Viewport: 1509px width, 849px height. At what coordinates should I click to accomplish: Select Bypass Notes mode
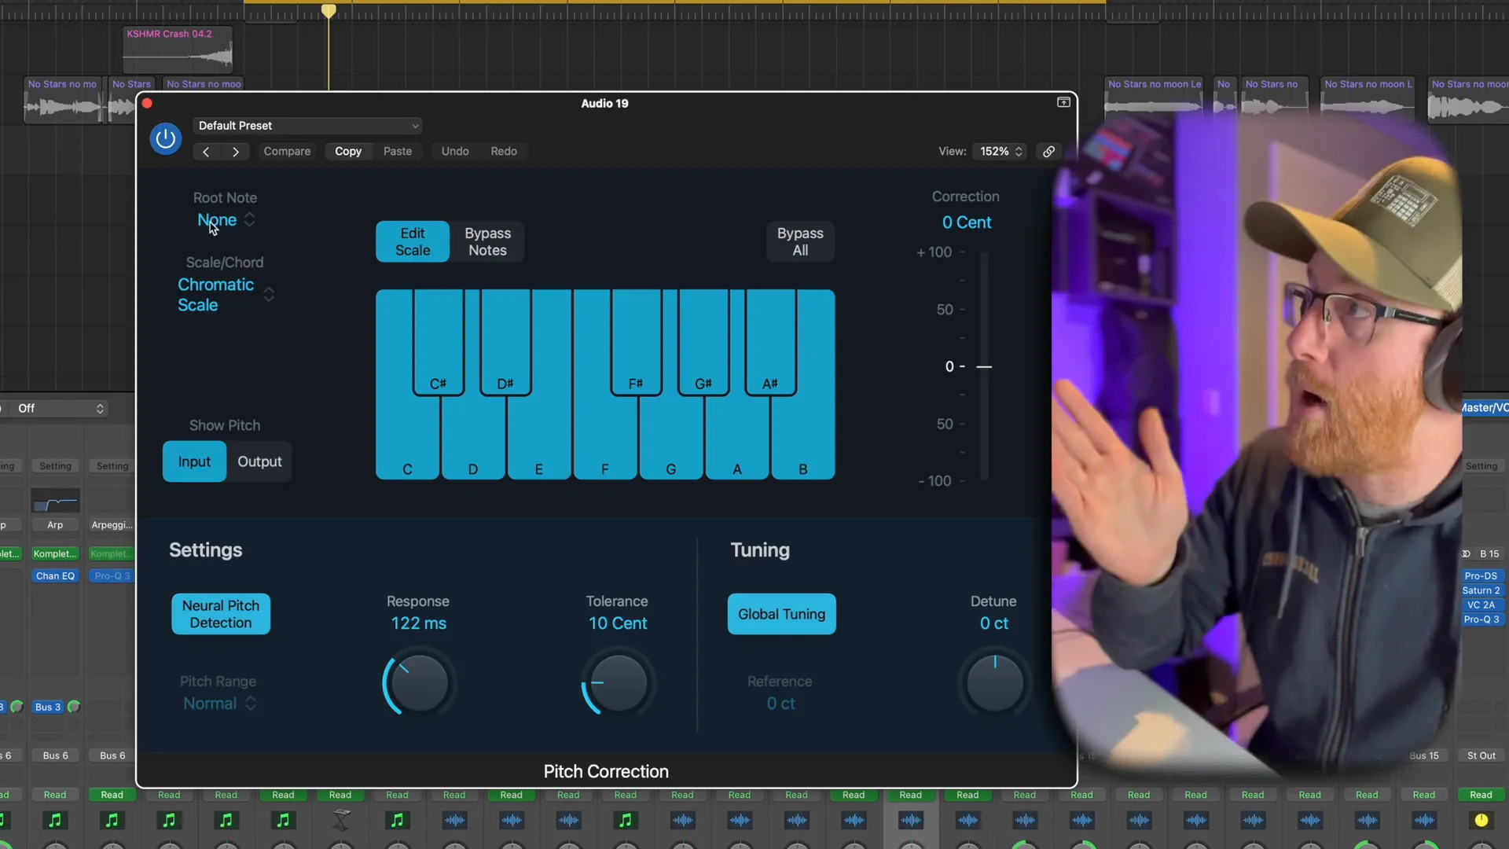[487, 241]
